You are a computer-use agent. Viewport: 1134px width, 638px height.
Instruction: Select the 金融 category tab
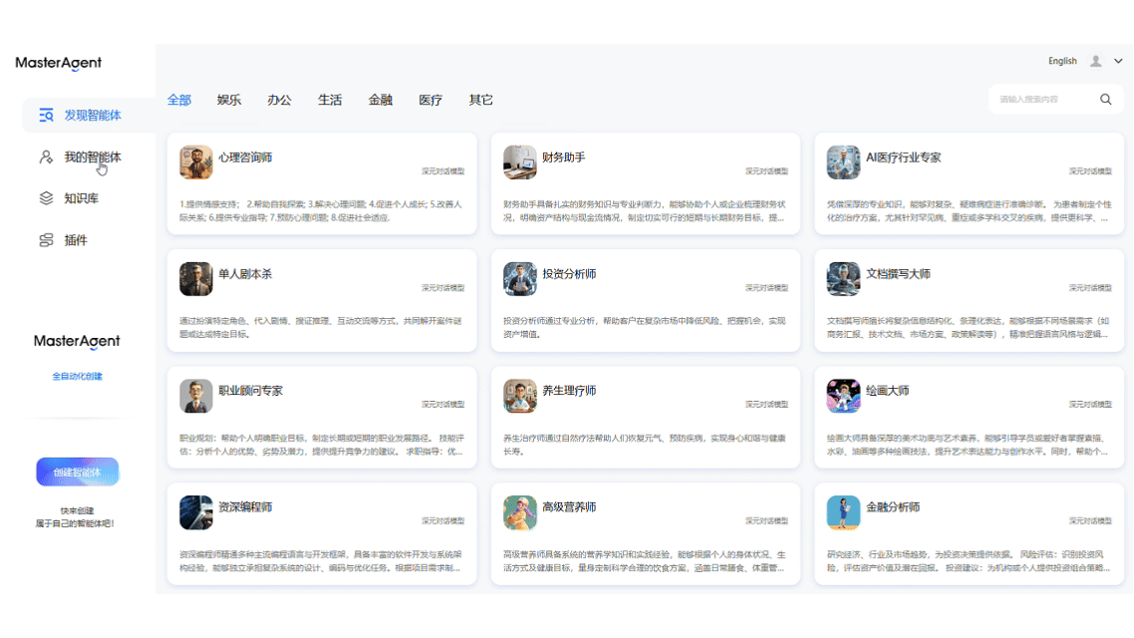tap(380, 99)
